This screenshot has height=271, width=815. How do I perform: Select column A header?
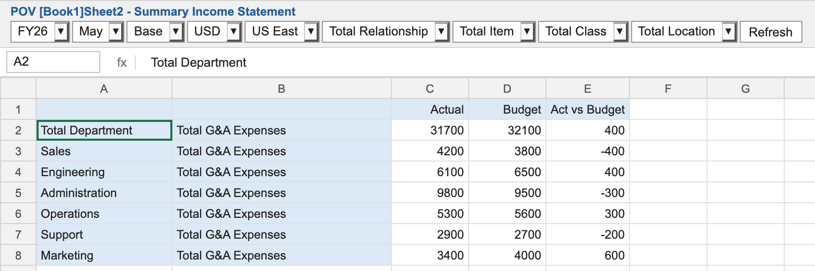click(x=104, y=89)
